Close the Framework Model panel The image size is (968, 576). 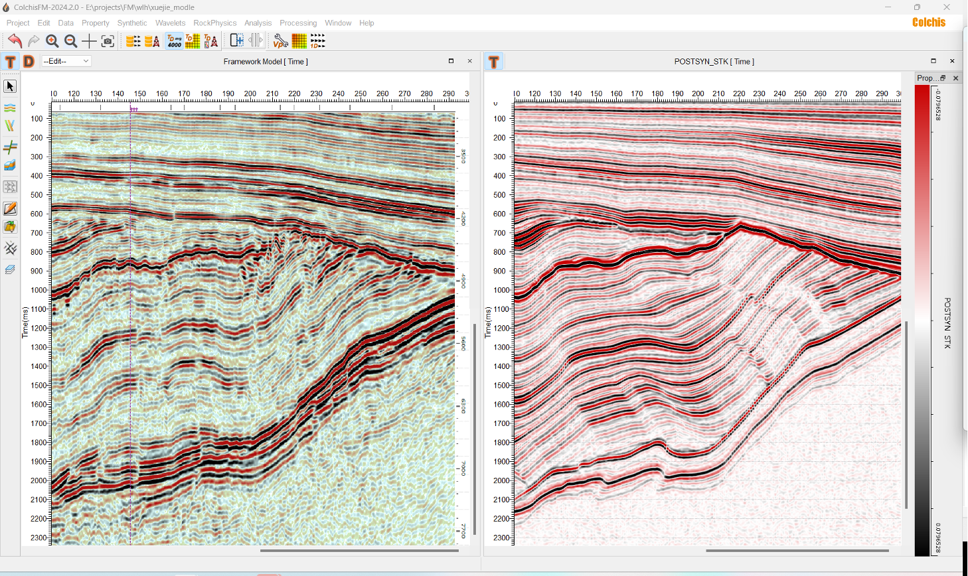coord(470,61)
